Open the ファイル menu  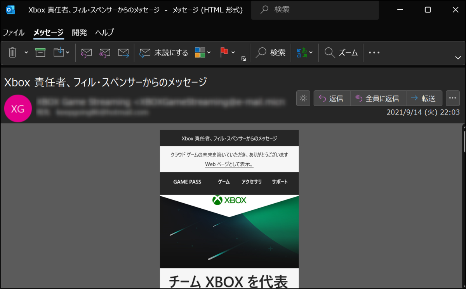click(14, 33)
